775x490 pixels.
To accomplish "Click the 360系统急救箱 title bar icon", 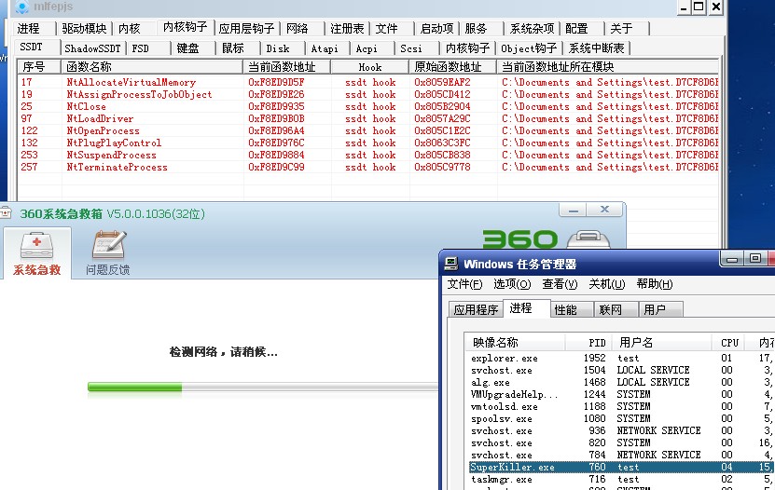I will (6, 213).
